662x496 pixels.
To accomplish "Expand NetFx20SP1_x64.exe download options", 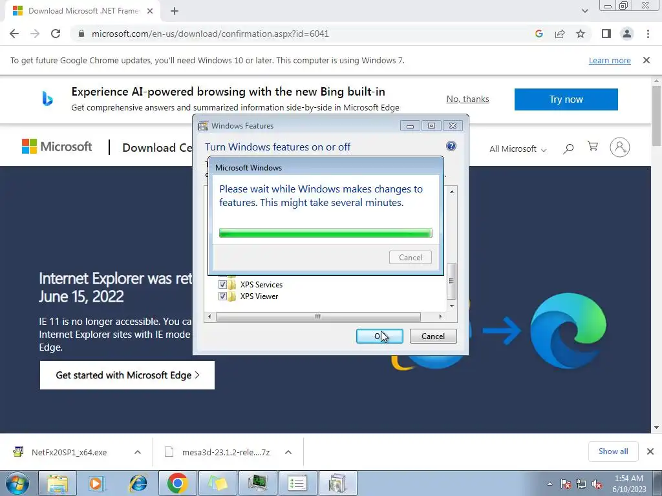I will pyautogui.click(x=138, y=452).
